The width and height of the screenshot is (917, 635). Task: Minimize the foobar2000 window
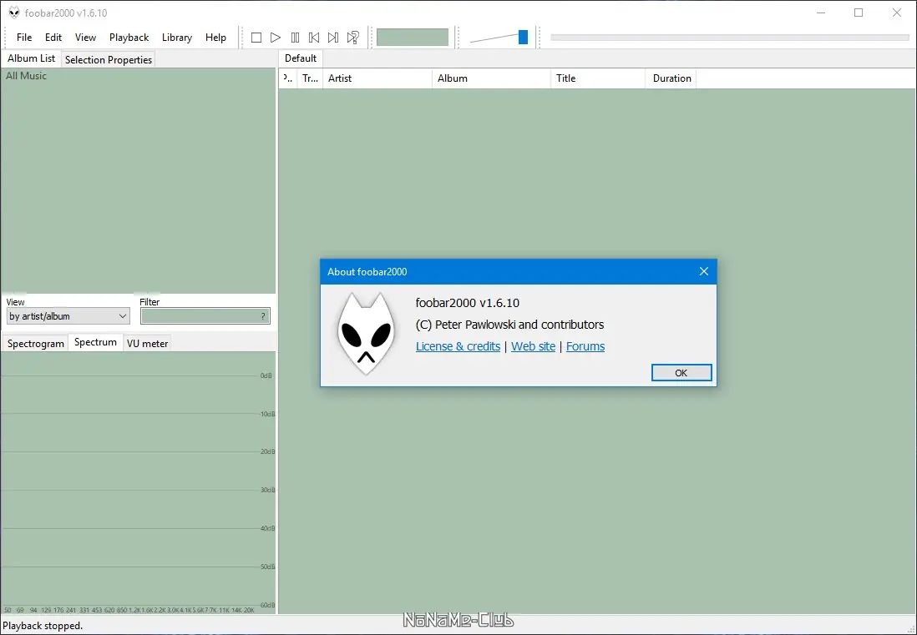[821, 13]
